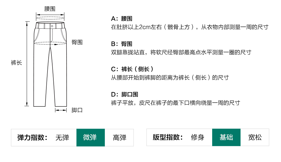This screenshot has height=162, width=281.
Task: Select the 无弹 elasticity option
Action: tap(62, 138)
